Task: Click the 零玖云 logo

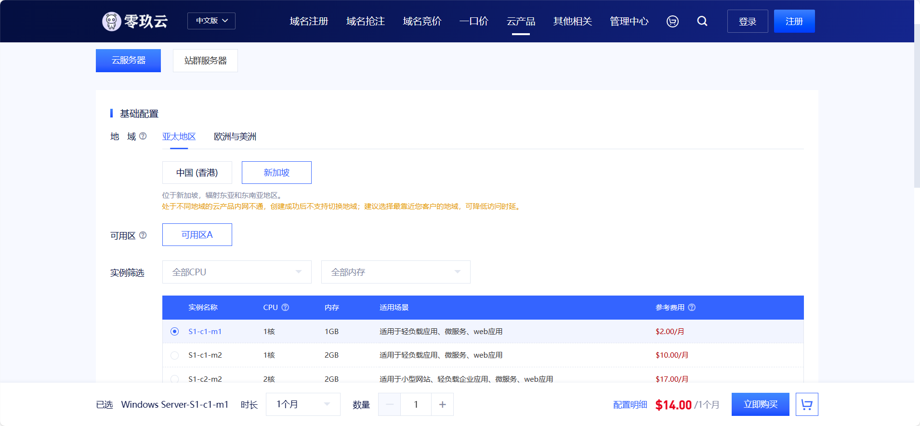Action: tap(135, 21)
